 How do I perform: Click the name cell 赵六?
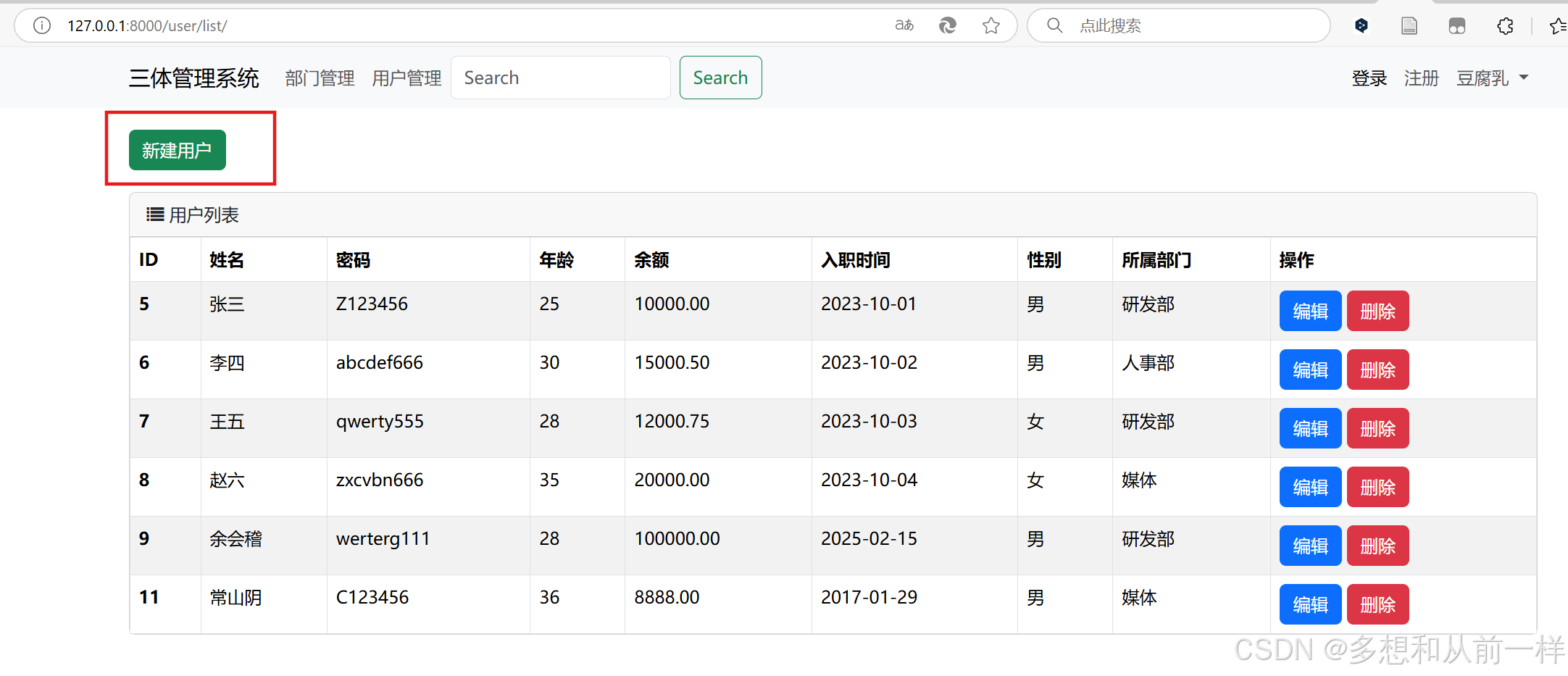pyautogui.click(x=227, y=480)
